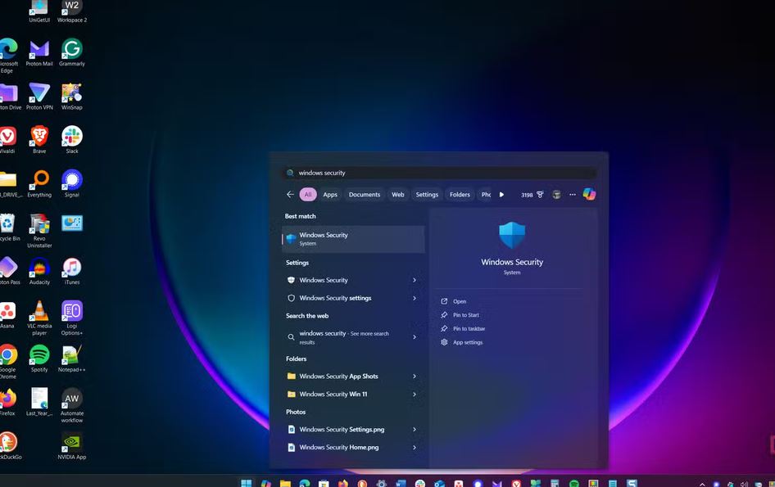Expand the Windows Security App Shots chevron
Viewport: 775px width, 487px height.
click(x=415, y=377)
